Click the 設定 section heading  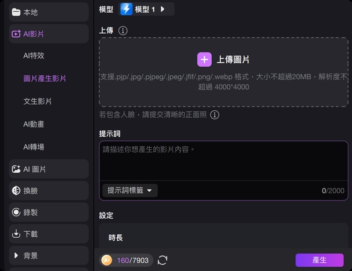click(106, 216)
